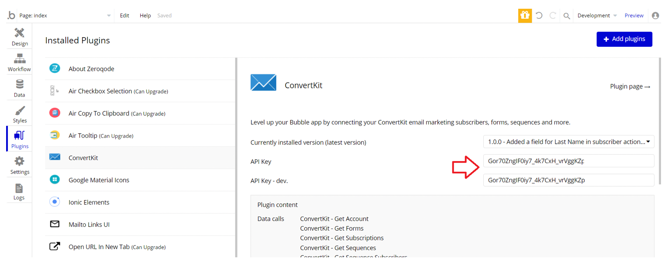The height and width of the screenshot is (263, 668).
Task: Open the installed version dropdown for ConvertKit
Action: 568,142
